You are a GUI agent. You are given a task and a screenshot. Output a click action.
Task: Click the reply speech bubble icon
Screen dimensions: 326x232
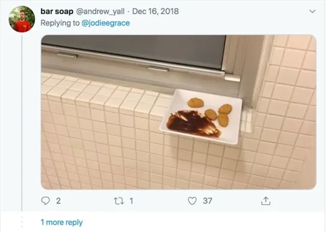coord(45,201)
